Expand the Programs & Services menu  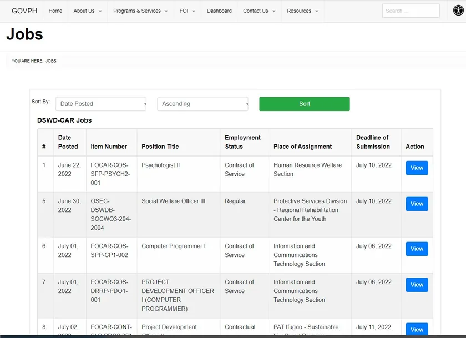140,11
